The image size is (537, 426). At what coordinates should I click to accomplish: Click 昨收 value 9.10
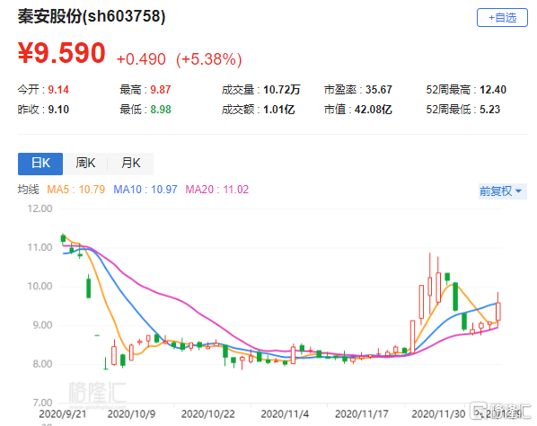coord(58,110)
